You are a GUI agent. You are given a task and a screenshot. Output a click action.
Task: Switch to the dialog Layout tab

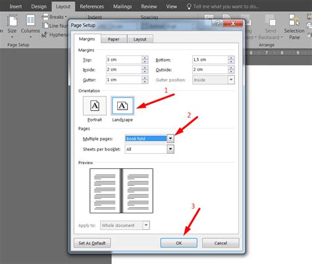pos(140,39)
